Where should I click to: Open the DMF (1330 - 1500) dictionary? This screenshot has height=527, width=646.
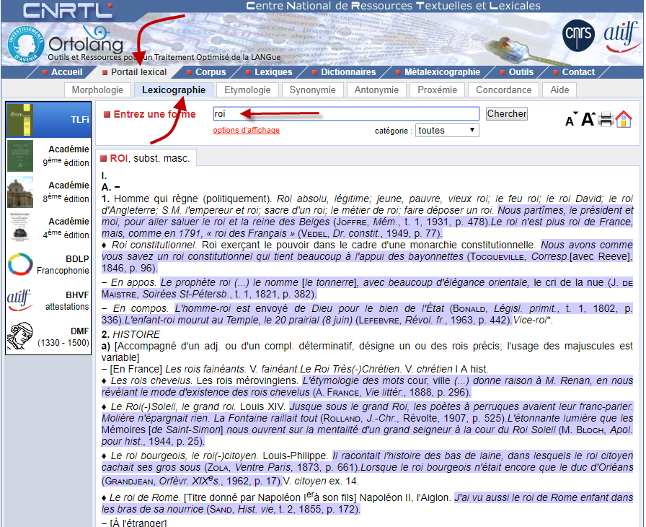(x=48, y=336)
